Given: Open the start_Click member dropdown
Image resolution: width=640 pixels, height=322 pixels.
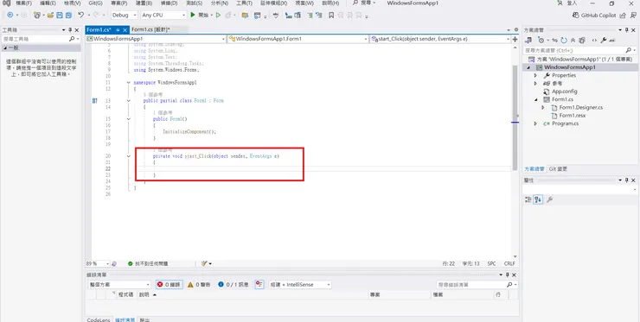Looking at the screenshot, I should (440, 39).
